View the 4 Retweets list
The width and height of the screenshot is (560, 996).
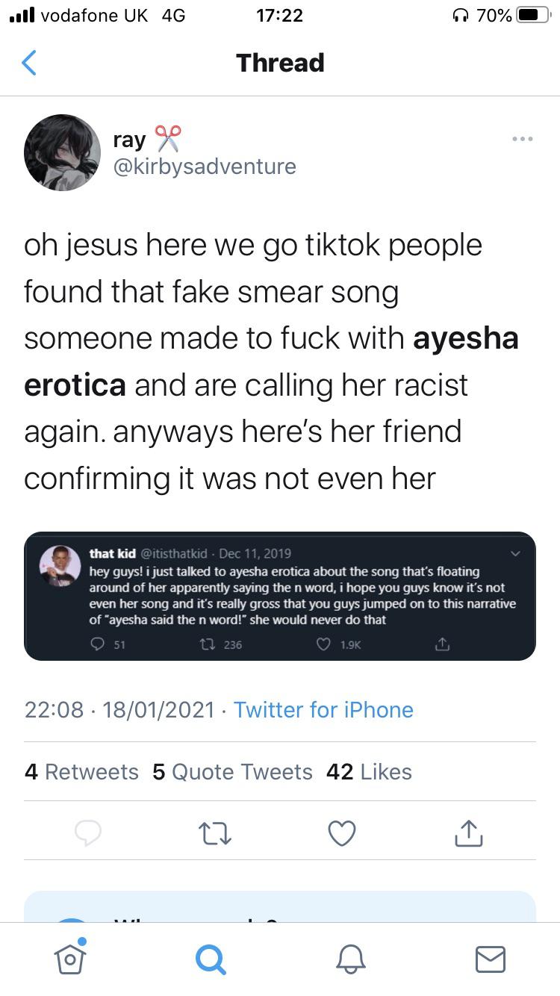point(81,771)
